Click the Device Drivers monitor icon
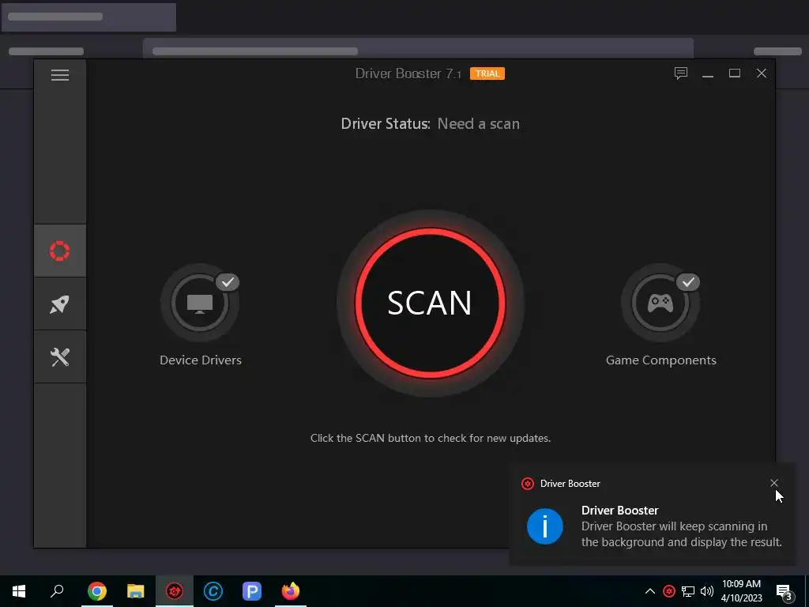This screenshot has height=607, width=809. pos(200,303)
